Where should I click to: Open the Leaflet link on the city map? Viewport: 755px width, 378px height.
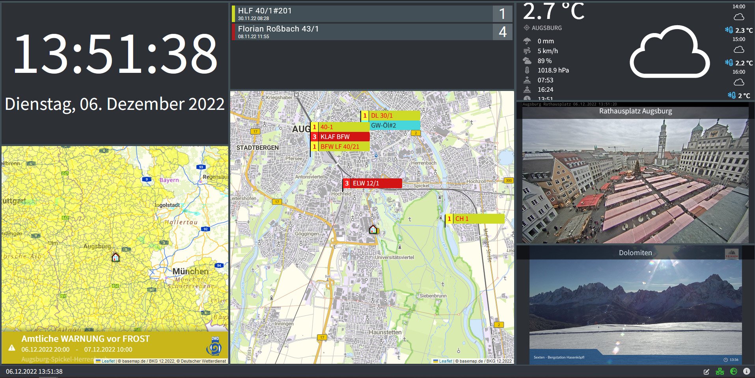446,361
